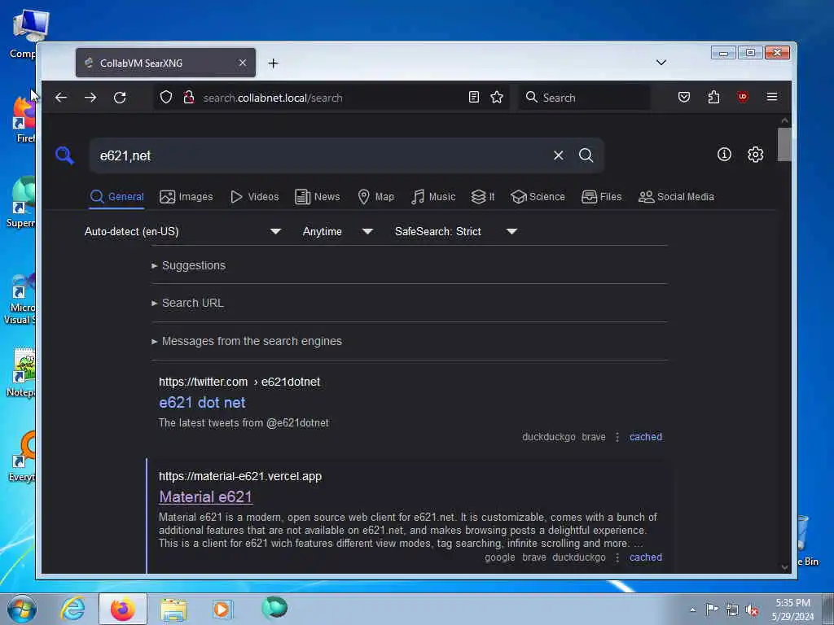
Task: Switch to the General category tab
Action: click(117, 197)
